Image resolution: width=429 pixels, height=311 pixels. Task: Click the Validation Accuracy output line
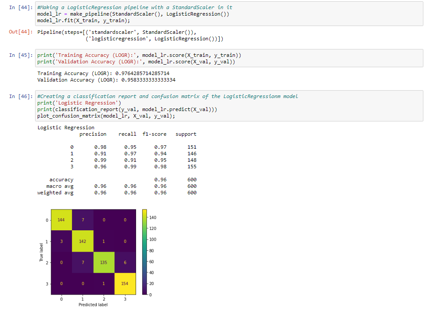[106, 80]
